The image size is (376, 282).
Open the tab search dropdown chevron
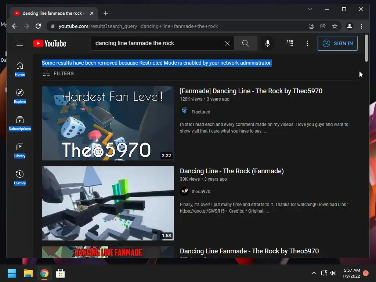click(x=310, y=9)
